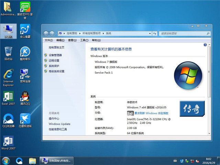Expand the arrow after 所有控制面板项 in breadcrumb
220x165 pixels.
pos(103,33)
